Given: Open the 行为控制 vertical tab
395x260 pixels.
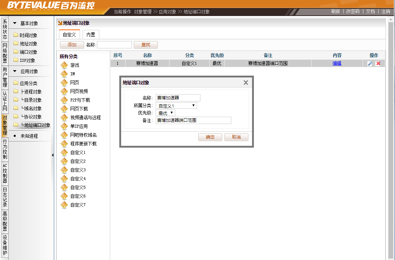Looking at the screenshot, I should [5, 149].
